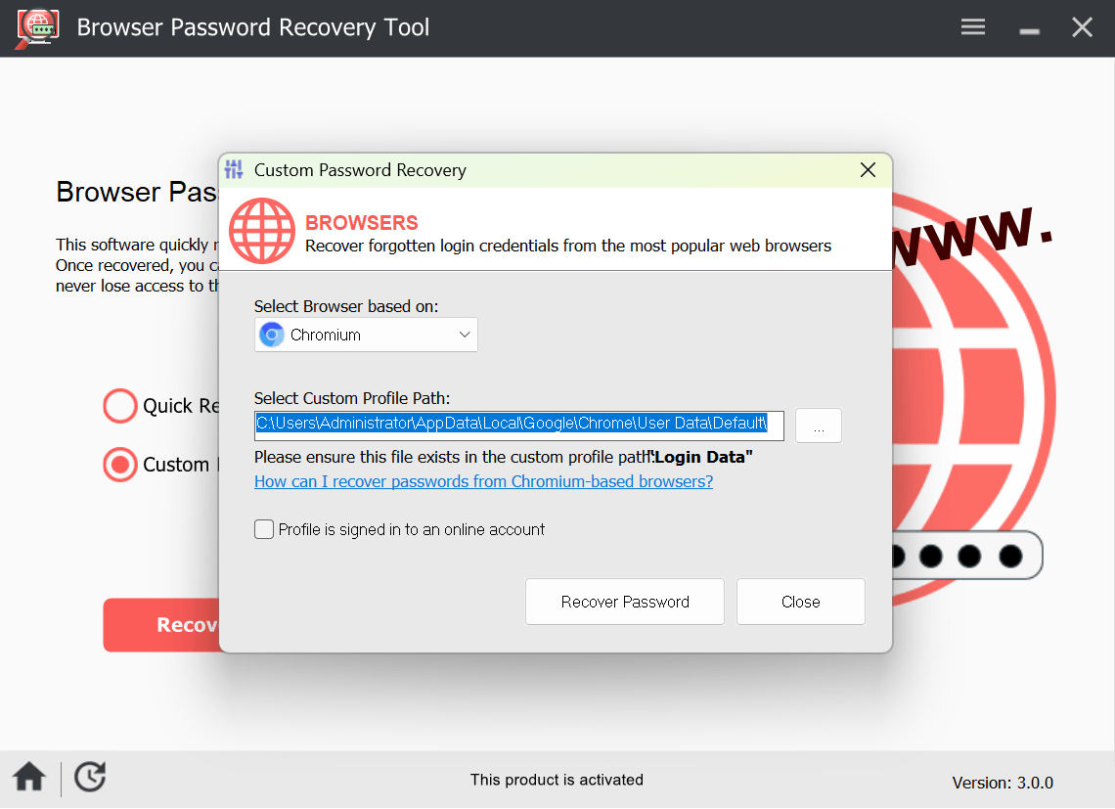Click the refresh history icon in bottom bar
This screenshot has width=1115, height=809.
(x=90, y=777)
